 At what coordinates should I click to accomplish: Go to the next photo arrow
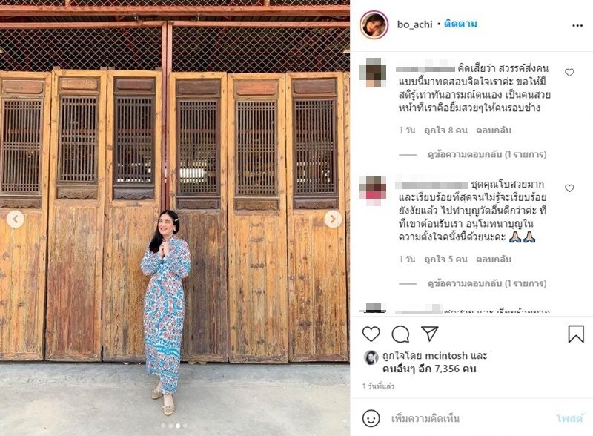point(333,219)
